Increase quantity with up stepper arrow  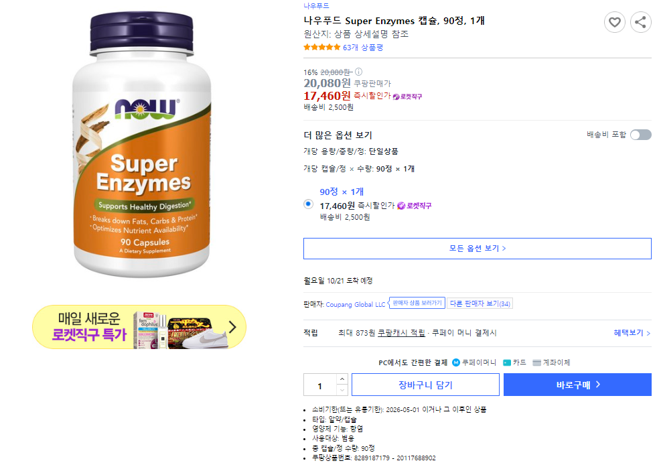point(342,380)
